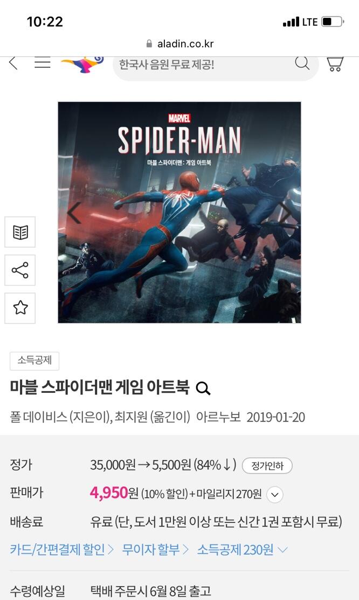Screen dimensions: 359x600
Task: Open the hamburger menu
Action: (43, 63)
